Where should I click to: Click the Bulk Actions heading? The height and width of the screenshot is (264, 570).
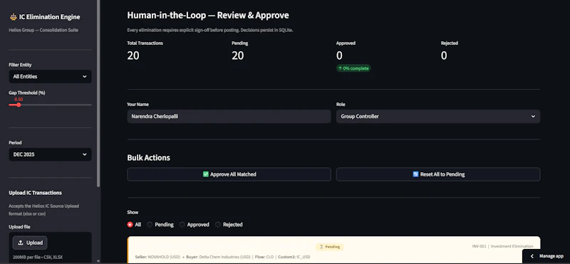(x=149, y=158)
